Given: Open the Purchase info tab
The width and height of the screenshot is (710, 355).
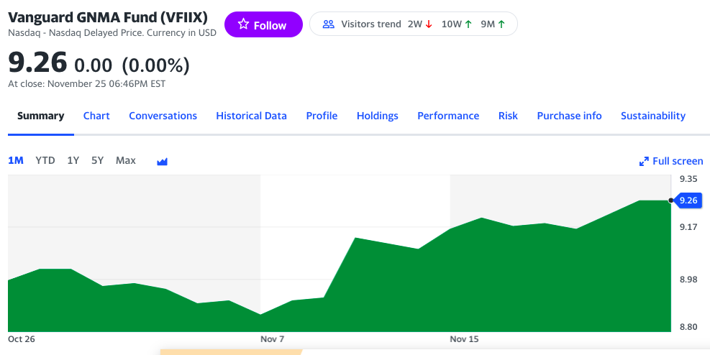Looking at the screenshot, I should 569,116.
